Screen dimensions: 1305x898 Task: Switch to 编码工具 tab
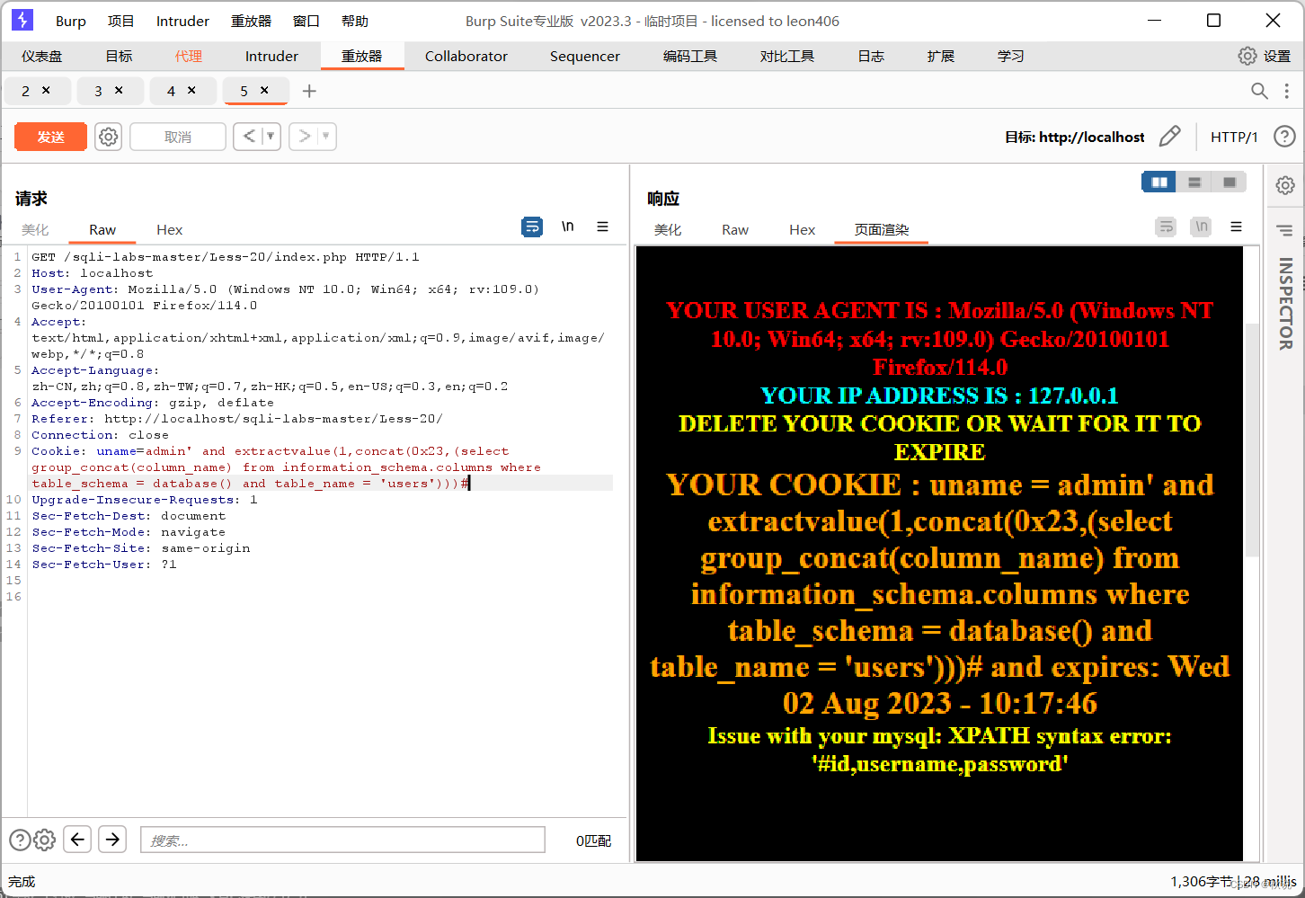coord(690,56)
